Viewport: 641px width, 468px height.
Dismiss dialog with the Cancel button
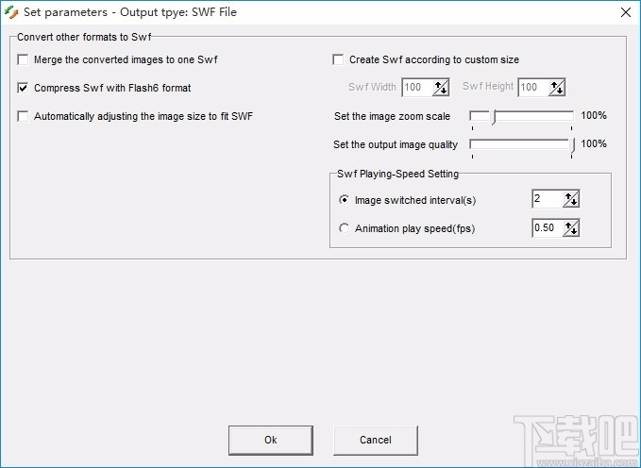pos(376,441)
